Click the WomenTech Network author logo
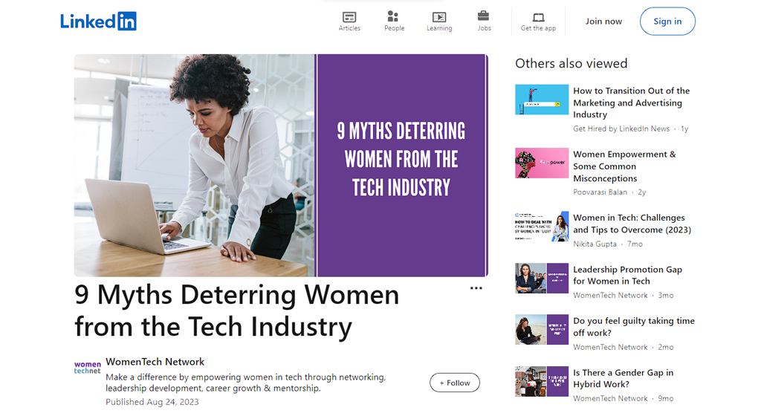764x413 pixels. pyautogui.click(x=87, y=367)
